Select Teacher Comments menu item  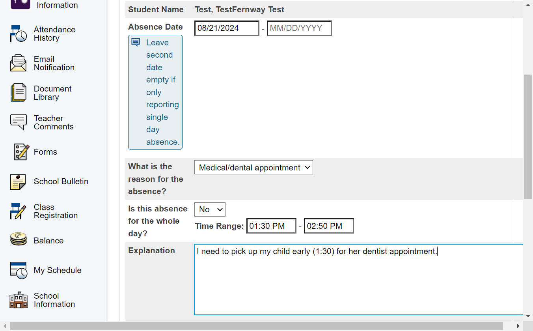point(54,122)
